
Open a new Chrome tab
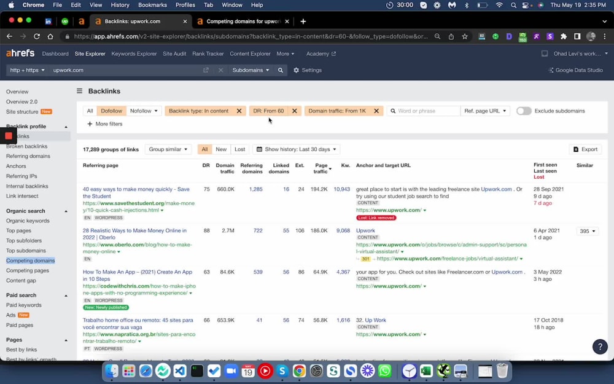click(x=303, y=22)
